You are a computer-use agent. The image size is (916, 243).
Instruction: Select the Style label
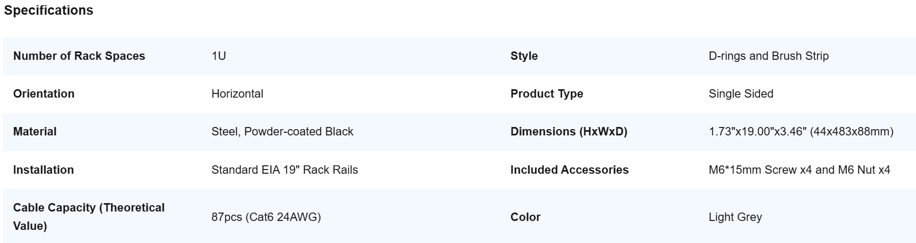[x=524, y=56]
